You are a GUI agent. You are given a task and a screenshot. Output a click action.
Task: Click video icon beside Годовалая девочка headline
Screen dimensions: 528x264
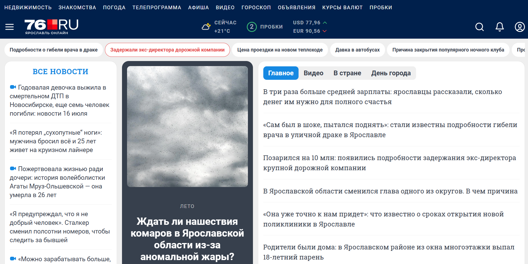(13, 87)
